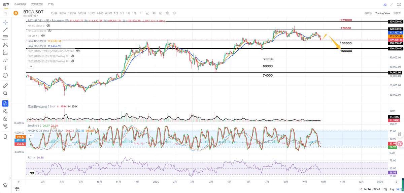Open the Fibonacci retracement tools

pos(5,37)
